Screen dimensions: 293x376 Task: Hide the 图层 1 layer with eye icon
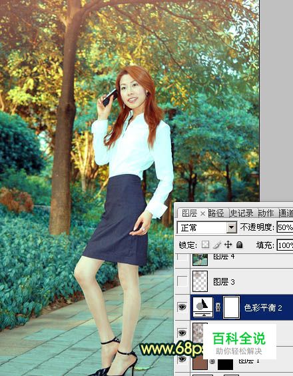(x=182, y=359)
